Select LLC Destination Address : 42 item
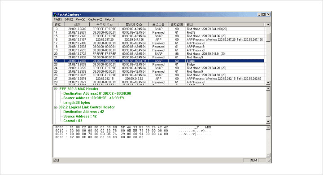 tap(83, 112)
